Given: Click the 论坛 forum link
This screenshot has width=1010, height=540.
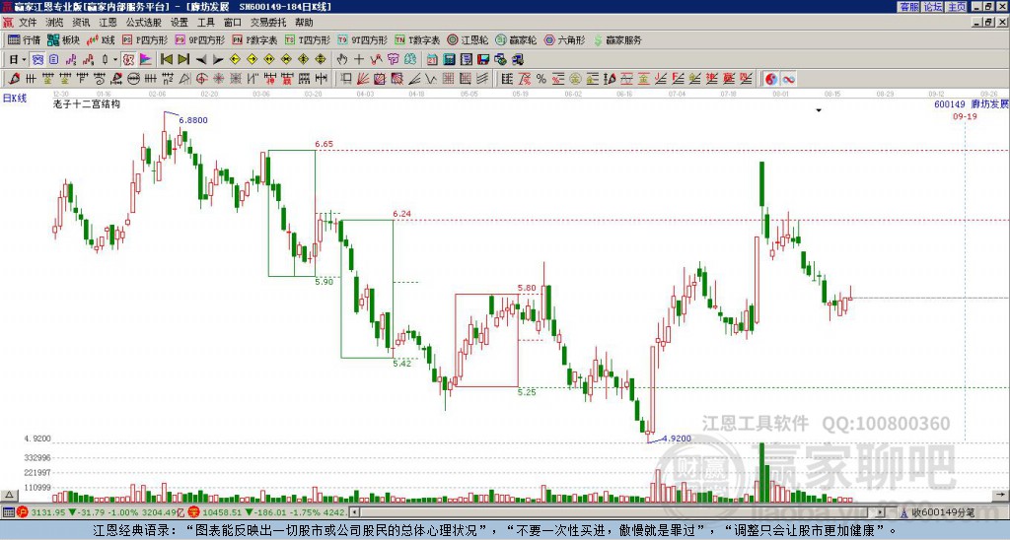Looking at the screenshot, I should click(x=933, y=7).
